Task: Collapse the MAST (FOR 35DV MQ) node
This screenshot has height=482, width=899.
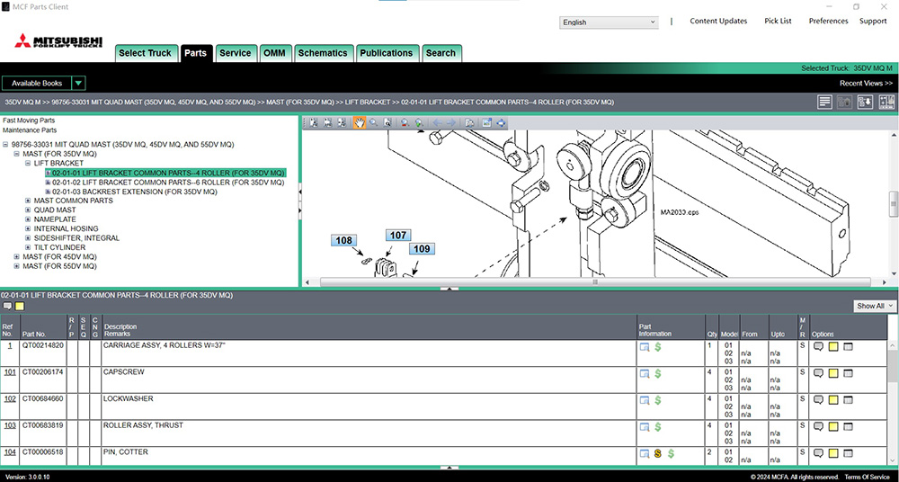Action: pos(17,154)
